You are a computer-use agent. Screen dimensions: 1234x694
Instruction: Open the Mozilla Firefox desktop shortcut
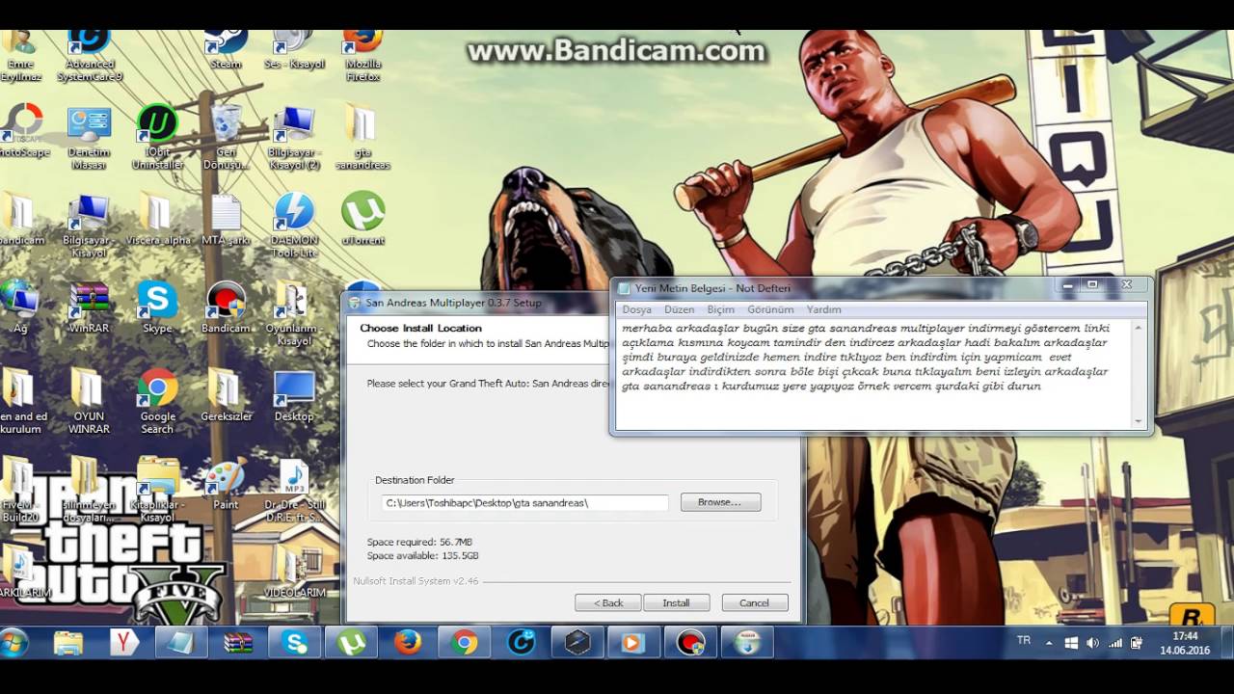tap(362, 55)
